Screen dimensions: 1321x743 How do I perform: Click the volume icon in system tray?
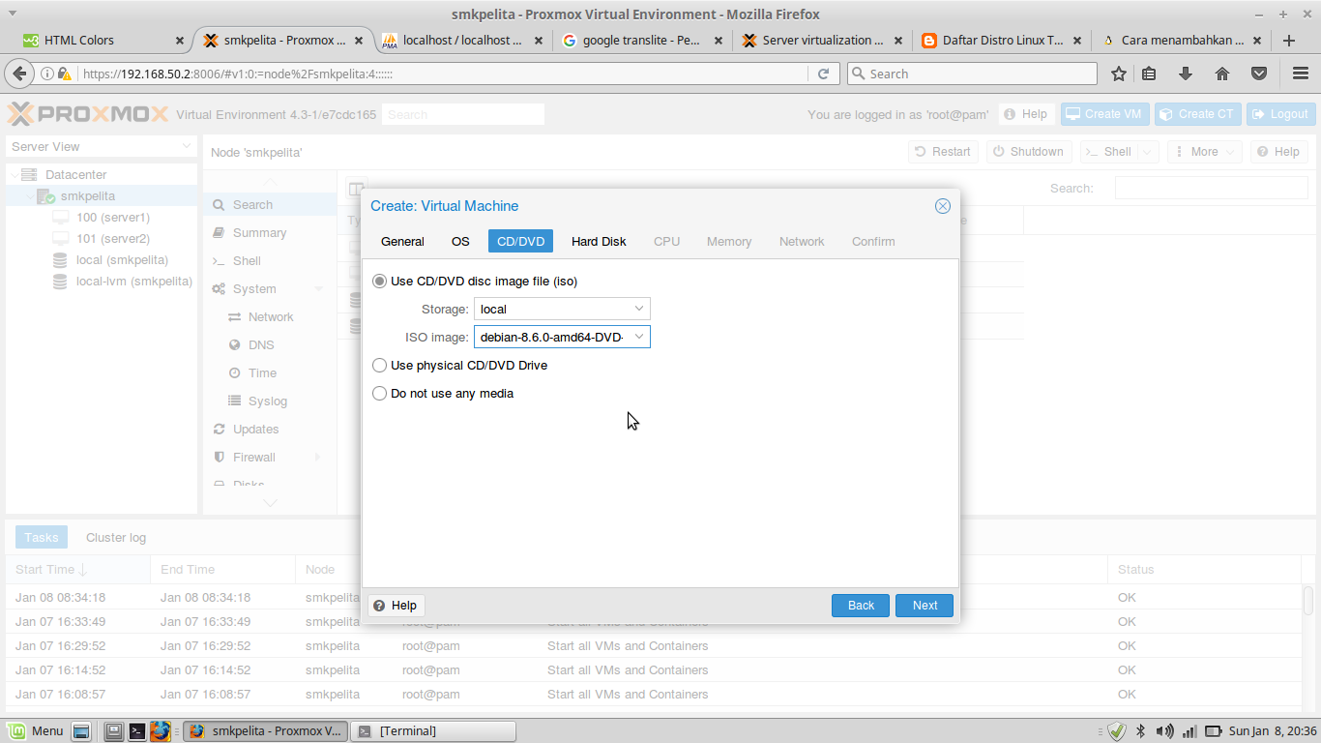pos(1164,730)
